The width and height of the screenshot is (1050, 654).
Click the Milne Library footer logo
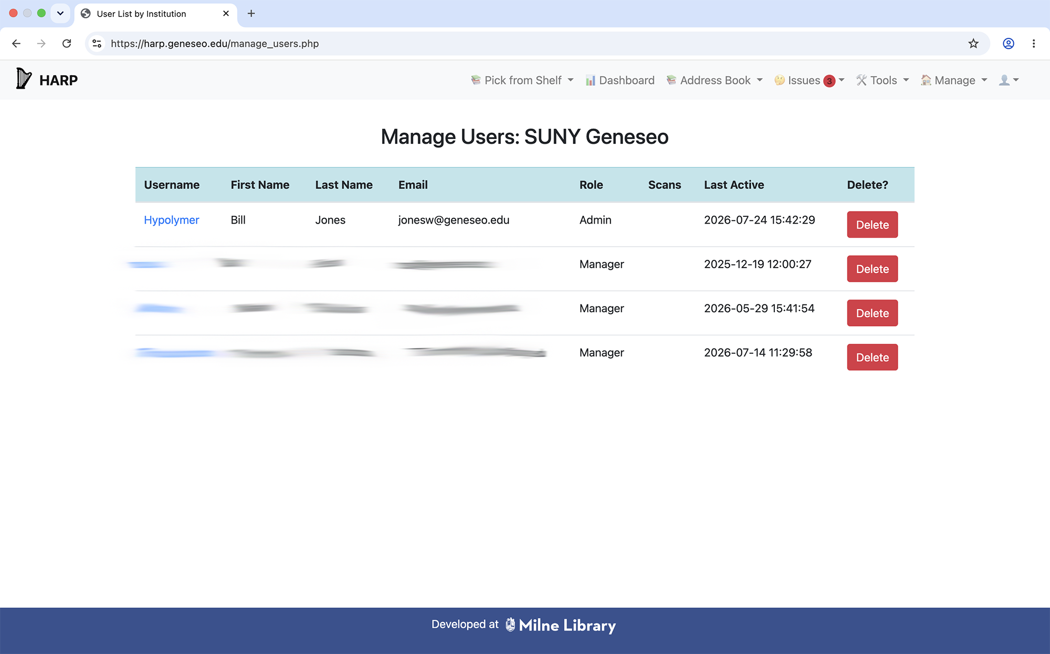click(x=561, y=625)
